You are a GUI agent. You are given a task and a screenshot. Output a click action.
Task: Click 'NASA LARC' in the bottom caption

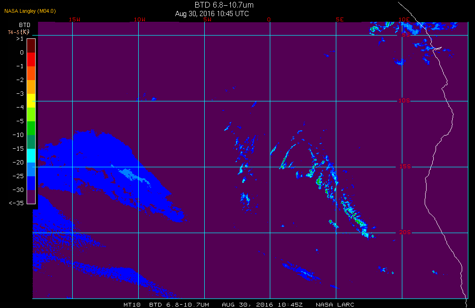pyautogui.click(x=335, y=305)
